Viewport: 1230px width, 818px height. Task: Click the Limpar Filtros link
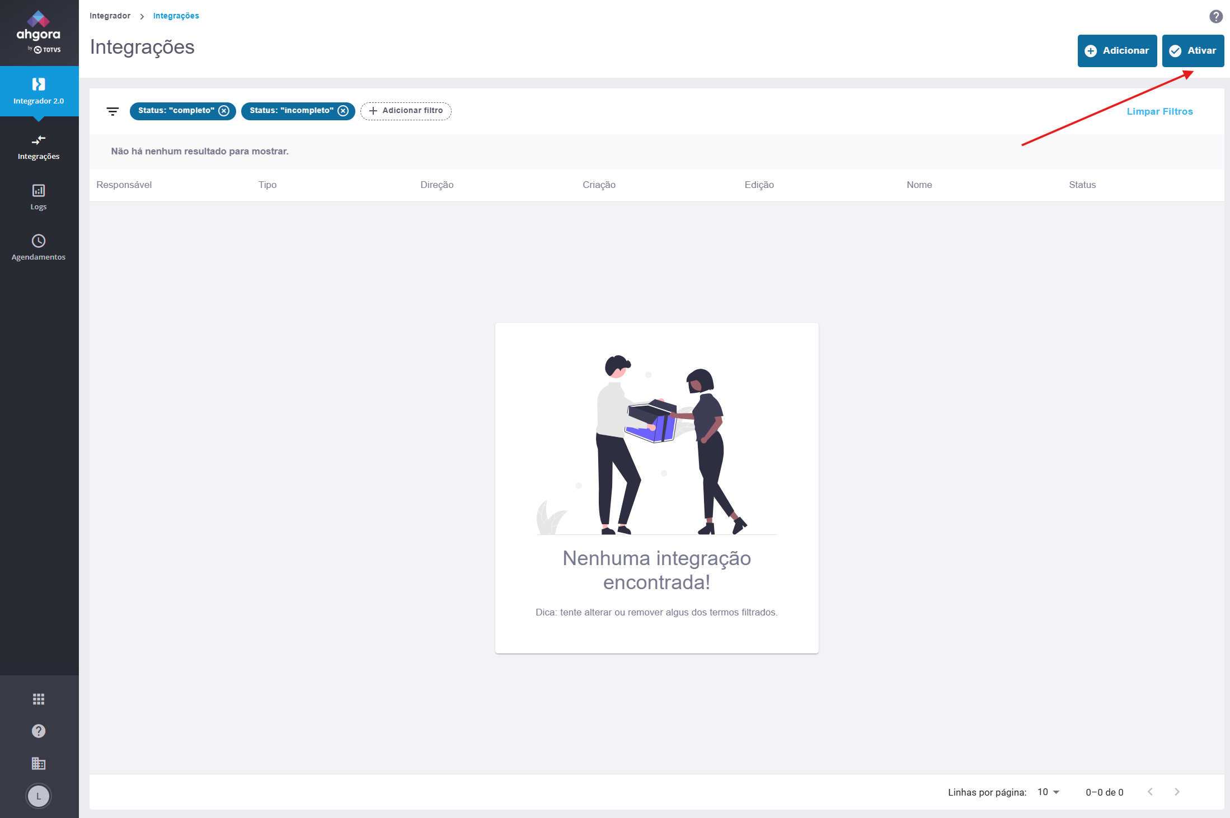[x=1159, y=111]
